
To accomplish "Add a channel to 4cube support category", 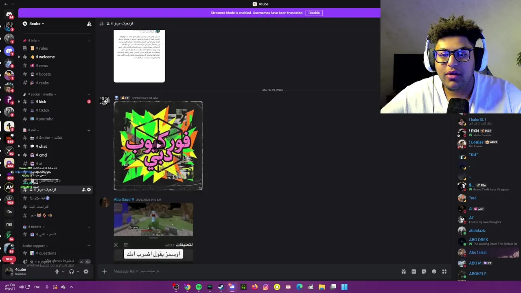I will [89, 246].
